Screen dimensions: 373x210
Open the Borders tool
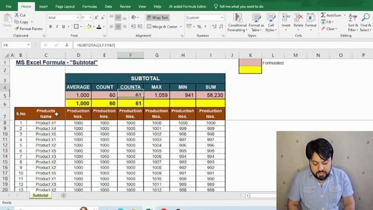76,26
